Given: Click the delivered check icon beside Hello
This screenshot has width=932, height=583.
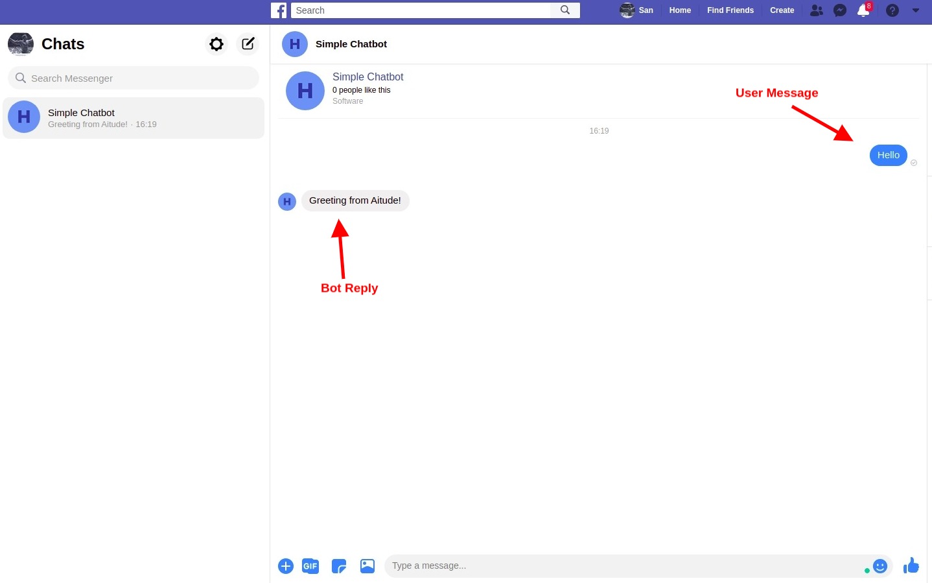Looking at the screenshot, I should click(x=914, y=163).
